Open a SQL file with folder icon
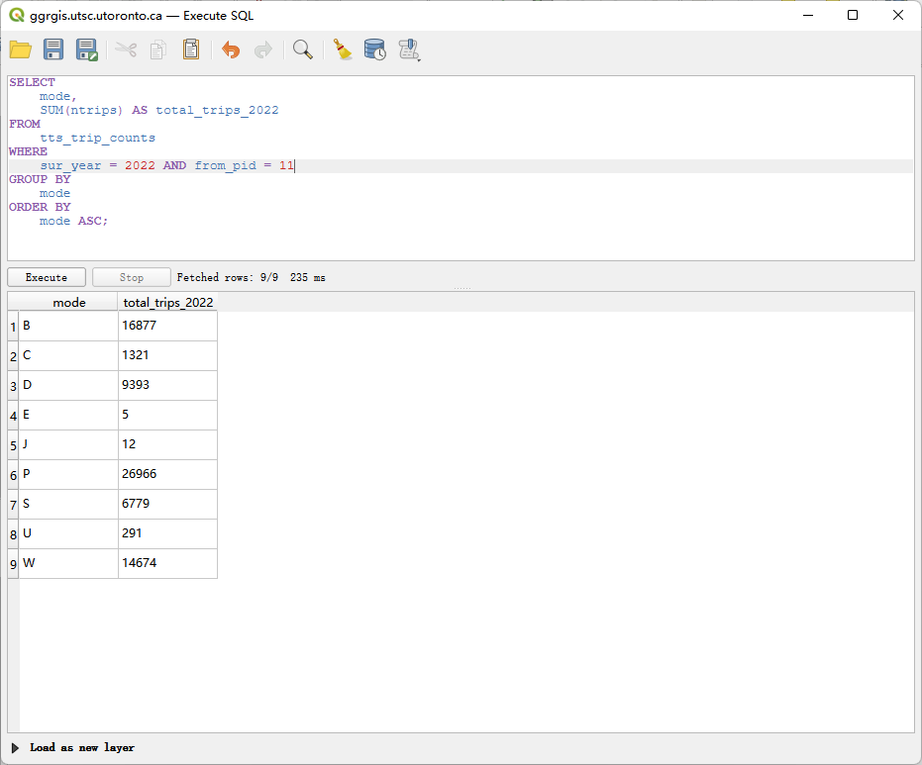 [21, 49]
